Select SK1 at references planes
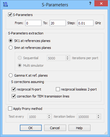Image resolution: width=110 pixels, height=137 pixels. pyautogui.click(x=11, y=41)
